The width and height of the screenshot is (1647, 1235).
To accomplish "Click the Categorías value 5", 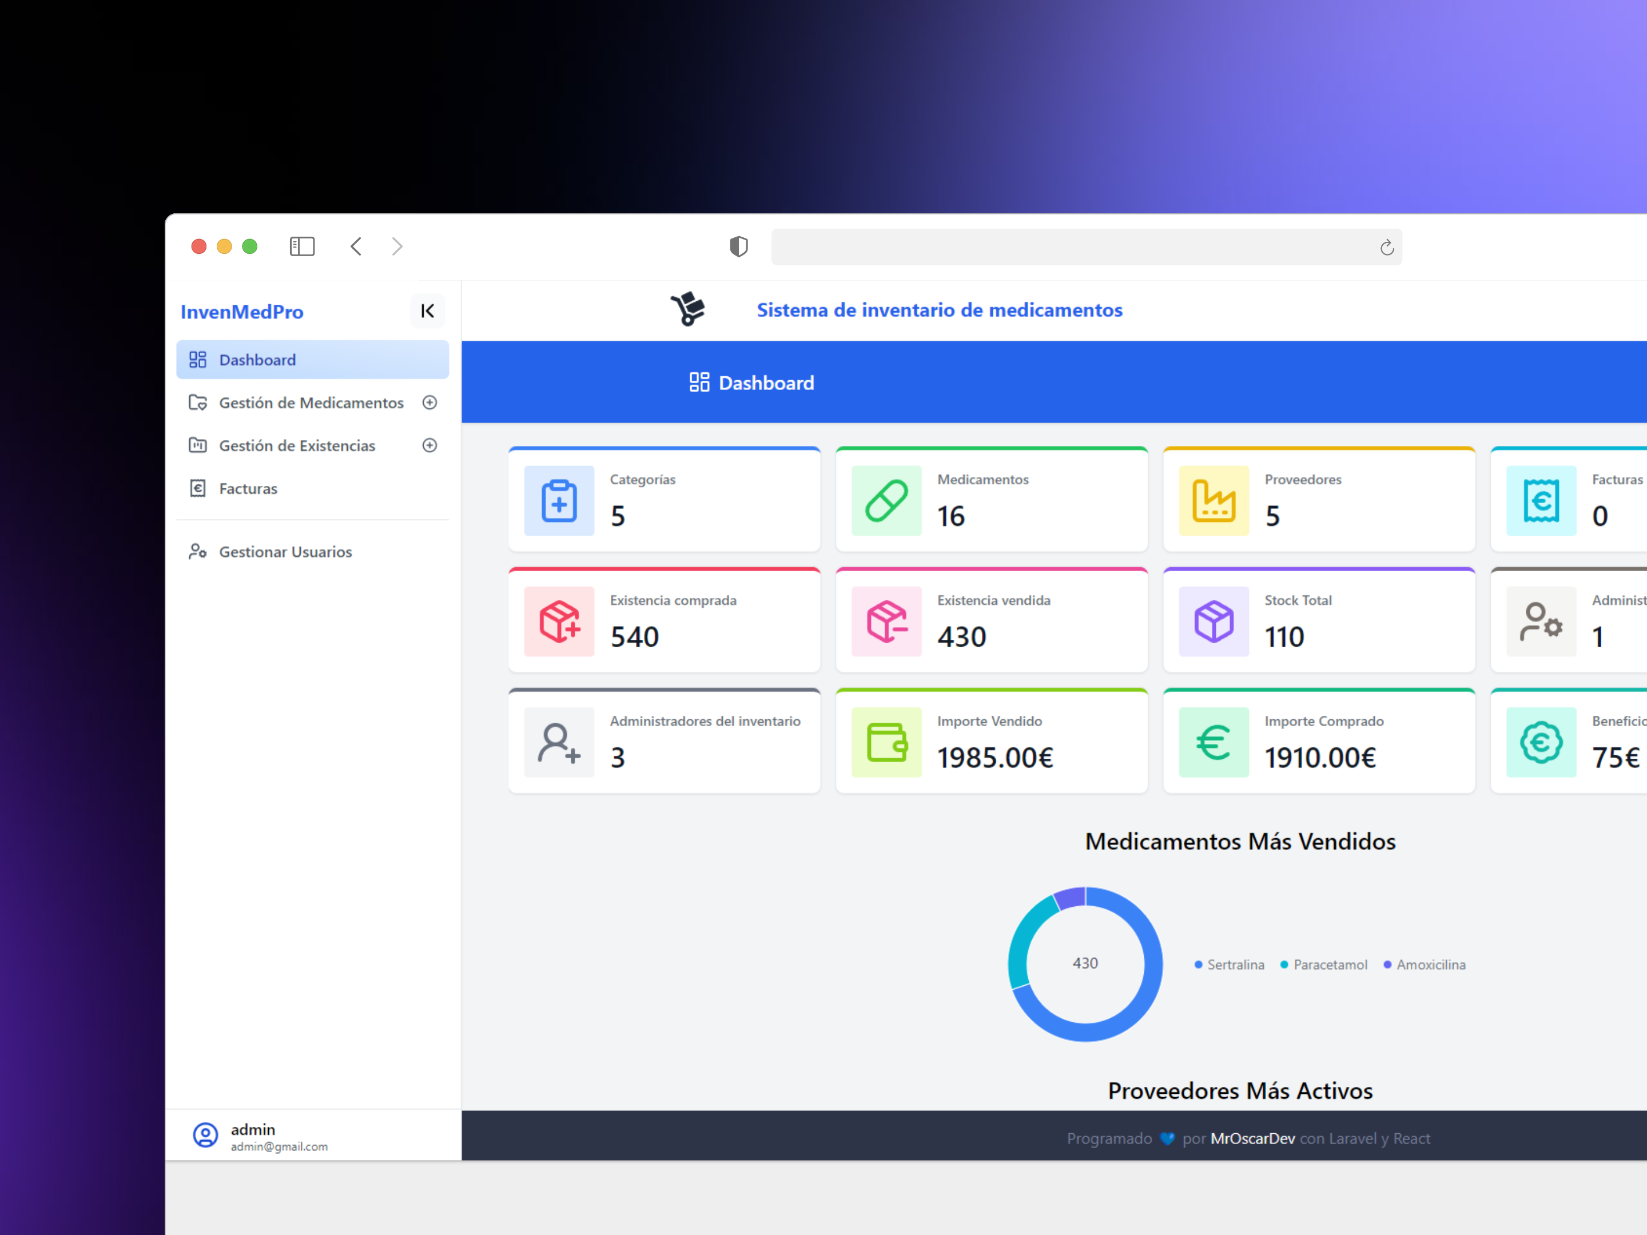I will click(618, 516).
